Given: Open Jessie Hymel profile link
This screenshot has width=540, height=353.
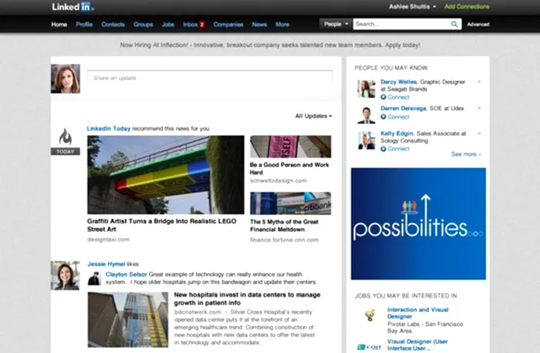Looking at the screenshot, I should pyautogui.click(x=106, y=264).
